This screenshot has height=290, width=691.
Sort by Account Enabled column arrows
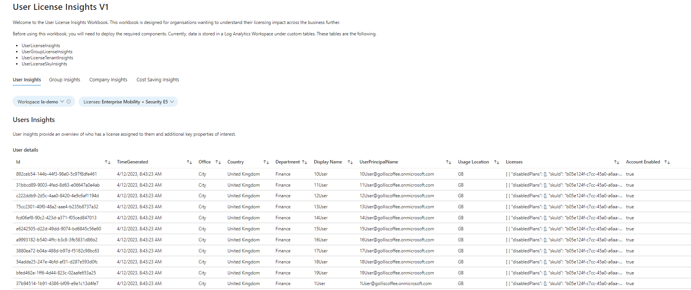point(667,162)
